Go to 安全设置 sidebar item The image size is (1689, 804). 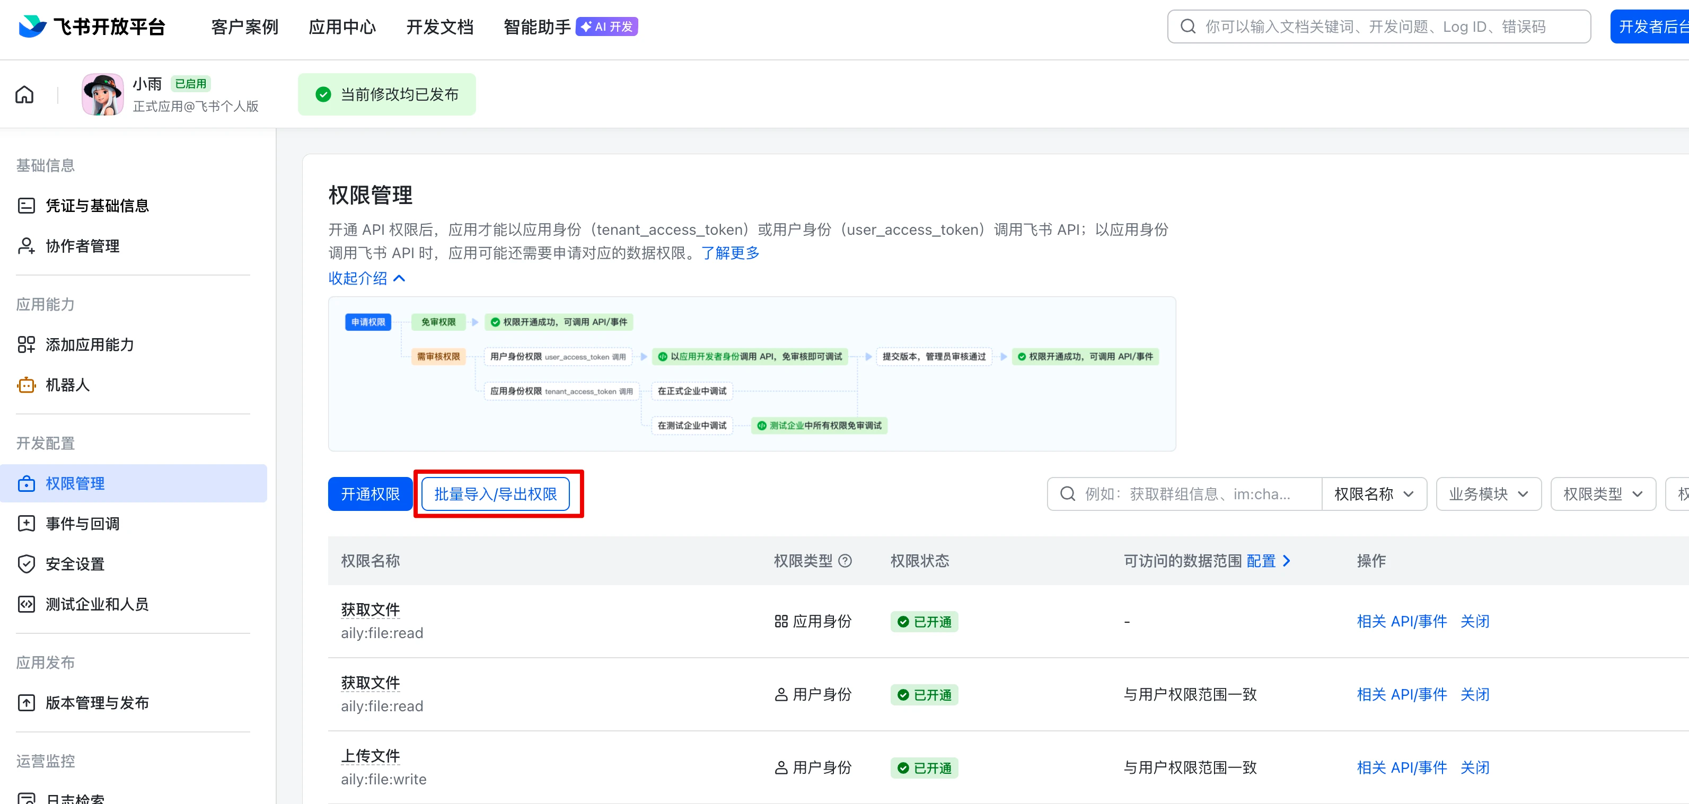click(x=75, y=564)
